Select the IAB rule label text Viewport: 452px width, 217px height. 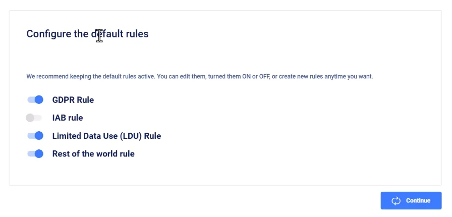point(68,118)
